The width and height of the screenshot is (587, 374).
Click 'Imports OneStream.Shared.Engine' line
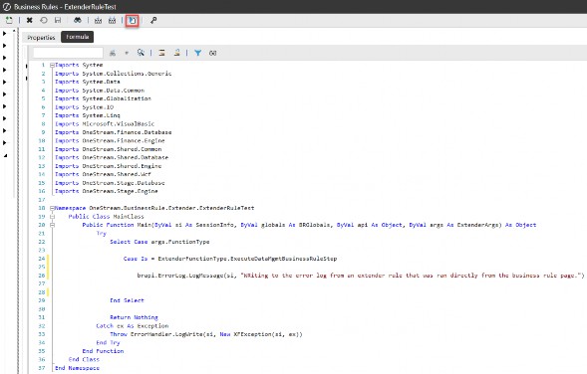coord(108,166)
